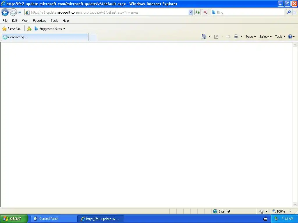Print the page with printer icon

(x=236, y=37)
